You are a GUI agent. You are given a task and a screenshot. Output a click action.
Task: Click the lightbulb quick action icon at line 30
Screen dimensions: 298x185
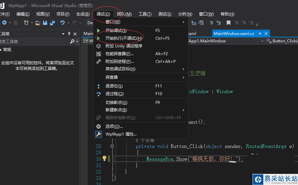104,158
